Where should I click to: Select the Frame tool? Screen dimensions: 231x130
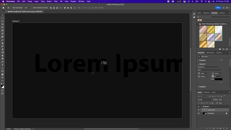click(x=3, y=30)
